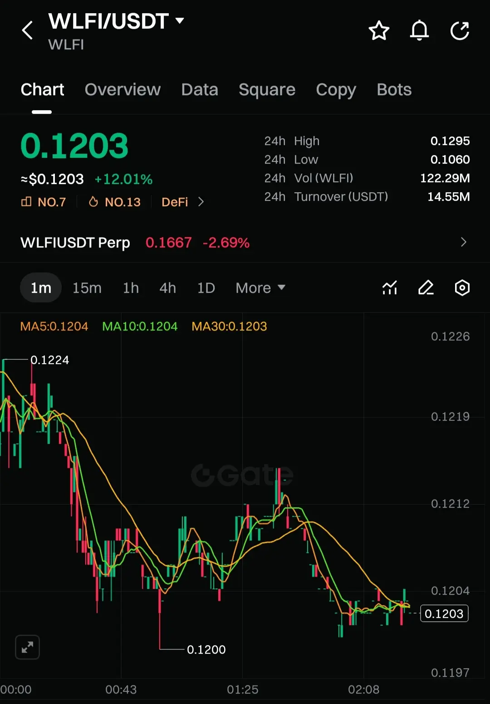The height and width of the screenshot is (704, 490).
Task: Go back using the left arrow
Action: (28, 30)
